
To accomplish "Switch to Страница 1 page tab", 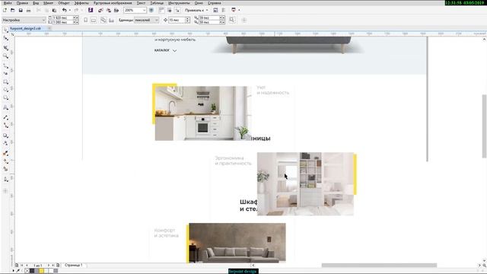I will (74, 266).
